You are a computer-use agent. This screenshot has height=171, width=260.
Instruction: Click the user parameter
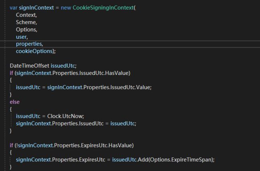22,37
